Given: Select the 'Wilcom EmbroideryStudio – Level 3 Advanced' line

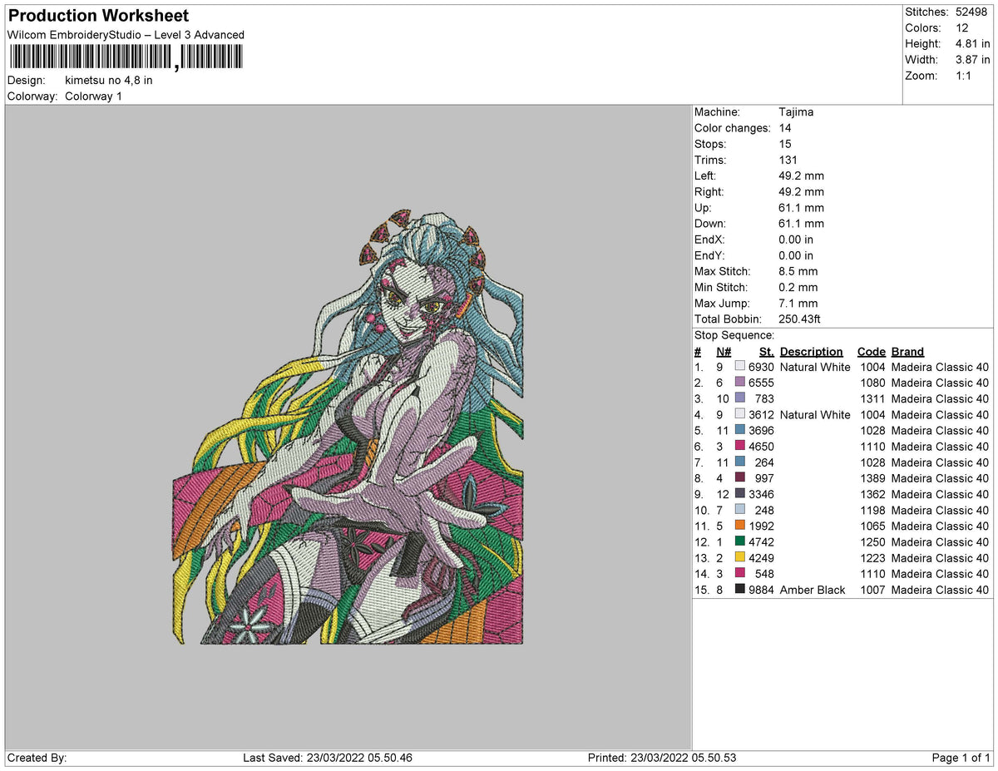Looking at the screenshot, I should click(126, 35).
